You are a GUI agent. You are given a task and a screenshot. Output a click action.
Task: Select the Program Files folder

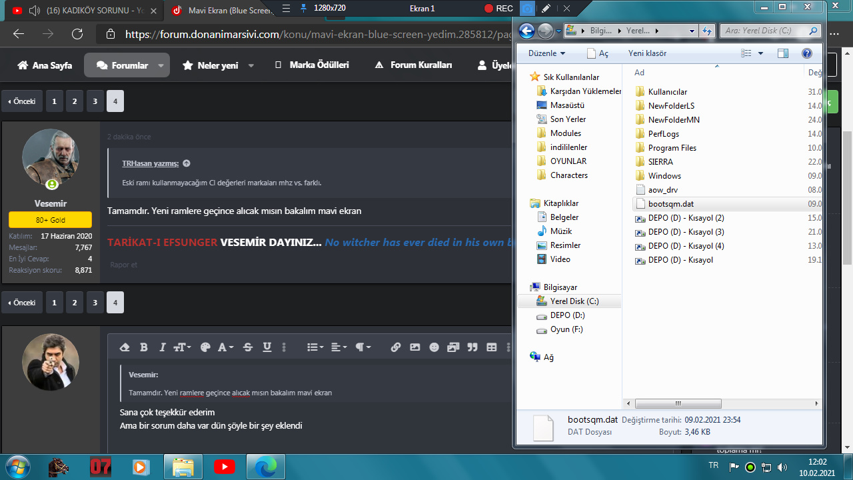pyautogui.click(x=665, y=148)
